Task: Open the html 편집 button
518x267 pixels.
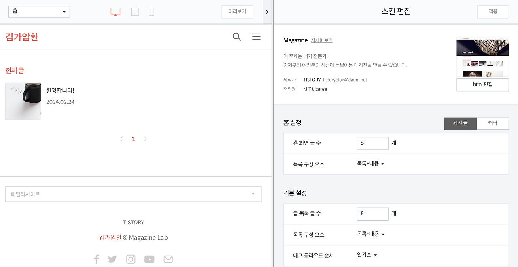Action: 482,84
